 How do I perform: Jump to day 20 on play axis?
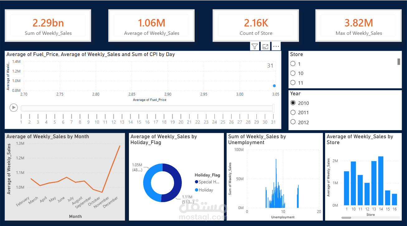[181, 122]
